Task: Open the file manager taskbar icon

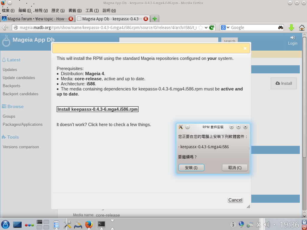Action: (56, 225)
